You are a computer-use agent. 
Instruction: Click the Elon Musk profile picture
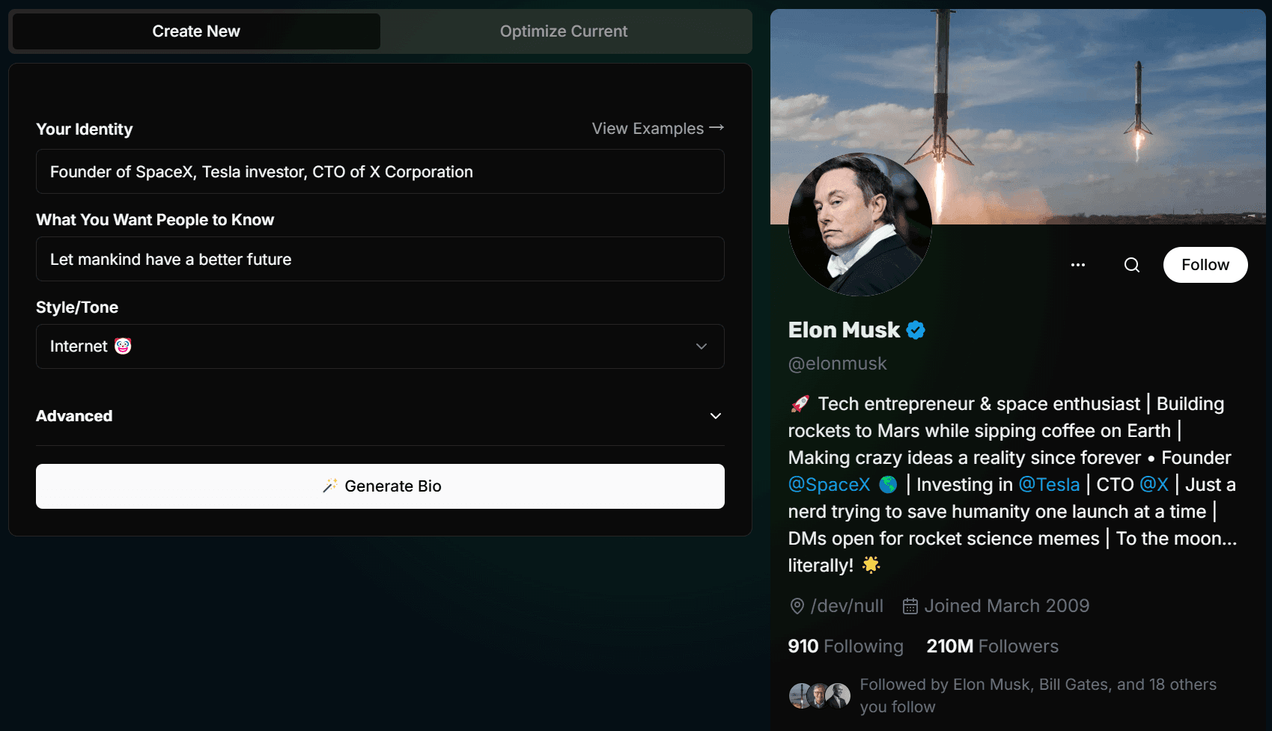click(x=860, y=224)
